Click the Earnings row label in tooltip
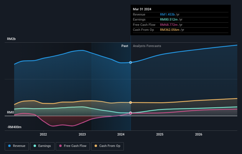The image size is (242, 154). pos(139,19)
